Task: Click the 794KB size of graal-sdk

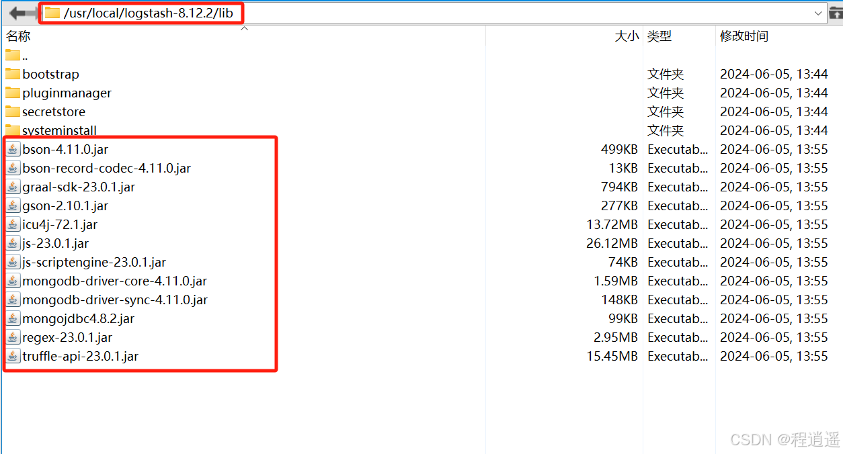Action: click(x=619, y=187)
